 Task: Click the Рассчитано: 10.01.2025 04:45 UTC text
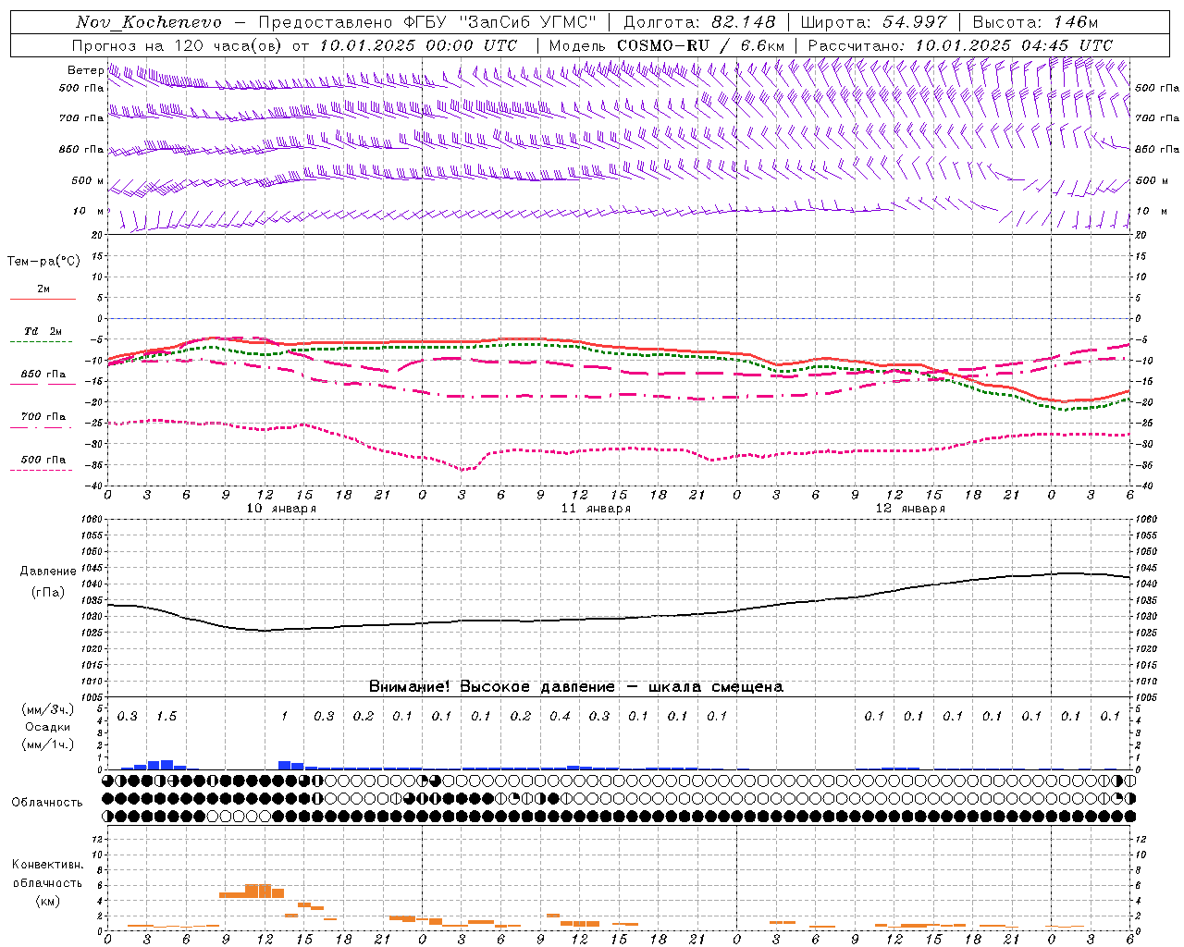pyautogui.click(x=960, y=45)
